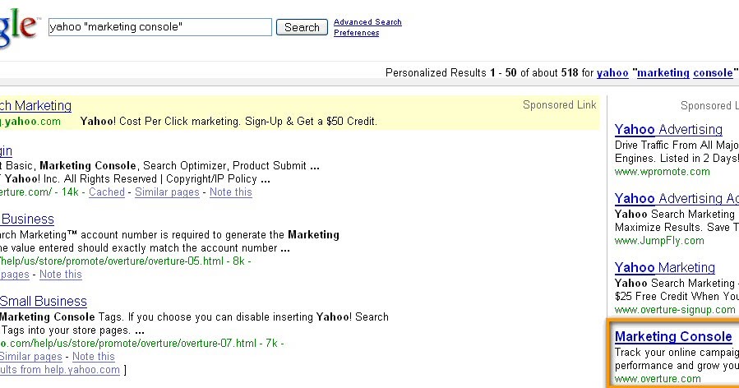Click the 'Sponsored Link' label in yellow banner
This screenshot has width=739, height=388.
pos(560,105)
